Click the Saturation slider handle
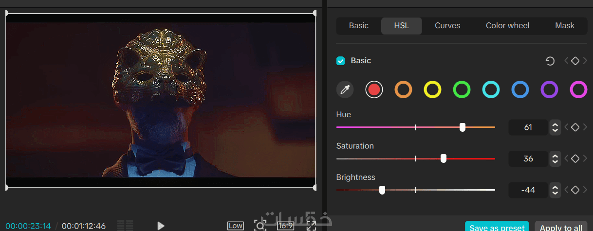The height and width of the screenshot is (231, 593). coord(444,159)
